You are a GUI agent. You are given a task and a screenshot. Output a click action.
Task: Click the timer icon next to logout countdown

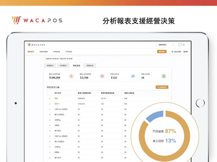(172, 52)
